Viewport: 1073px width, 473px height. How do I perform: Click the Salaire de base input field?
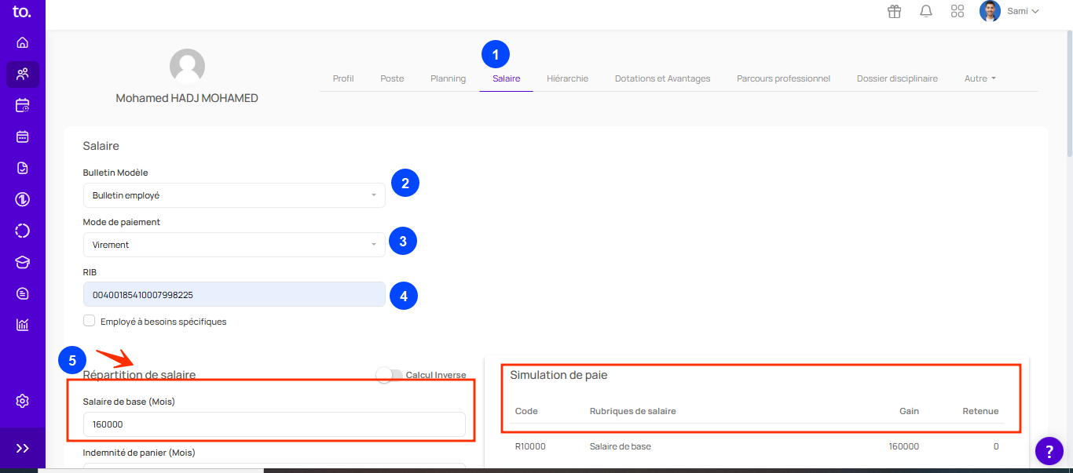tap(274, 424)
